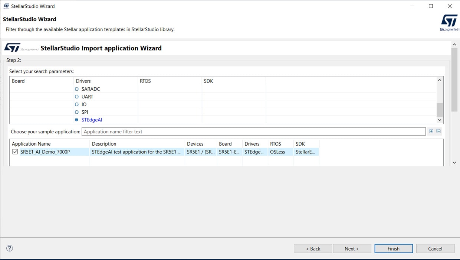Select the STEdgeAI driver radio button
Viewport: 460px width, 260px height.
[77, 120]
